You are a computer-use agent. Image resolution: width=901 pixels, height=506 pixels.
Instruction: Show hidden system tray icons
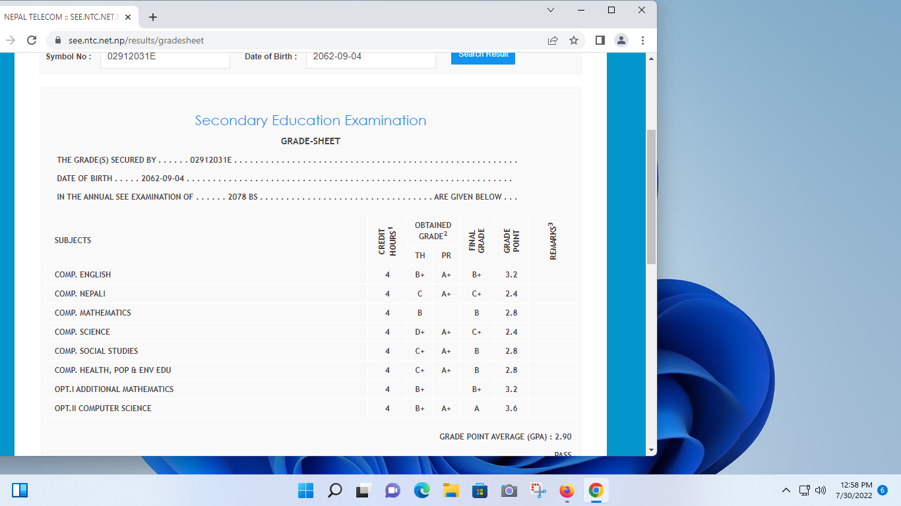point(786,490)
